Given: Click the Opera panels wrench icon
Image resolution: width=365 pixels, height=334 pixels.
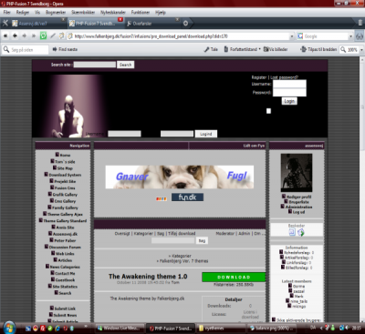Looking at the screenshot, I should 5,23.
